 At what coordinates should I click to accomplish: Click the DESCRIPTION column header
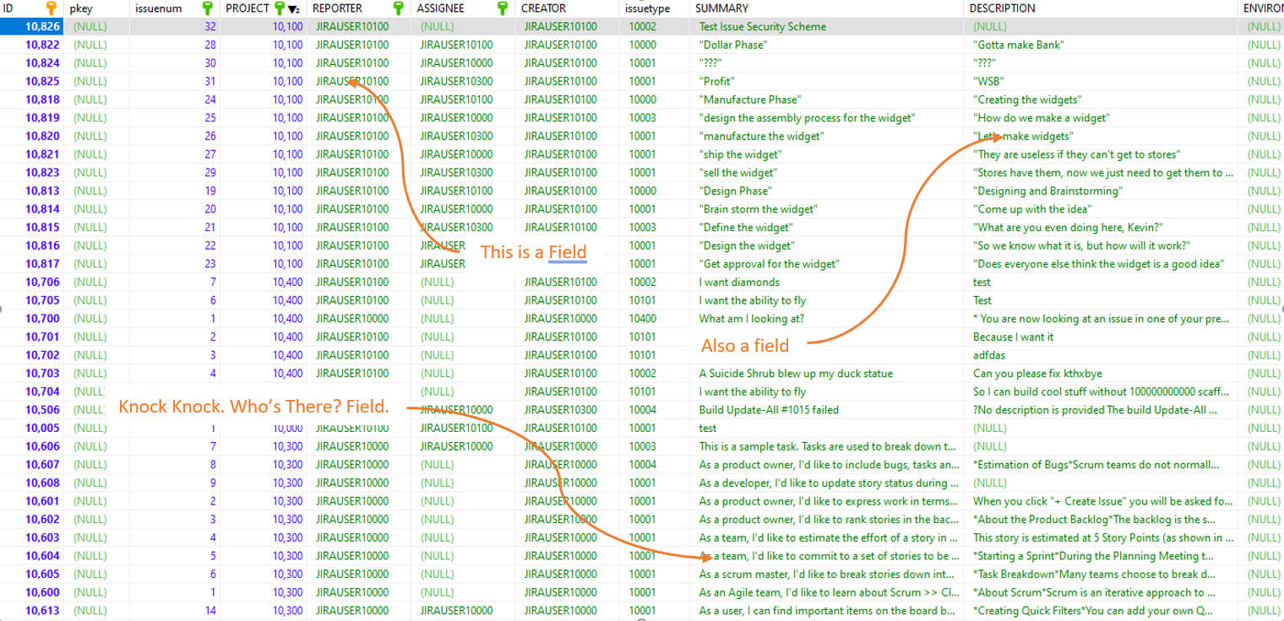point(1002,8)
